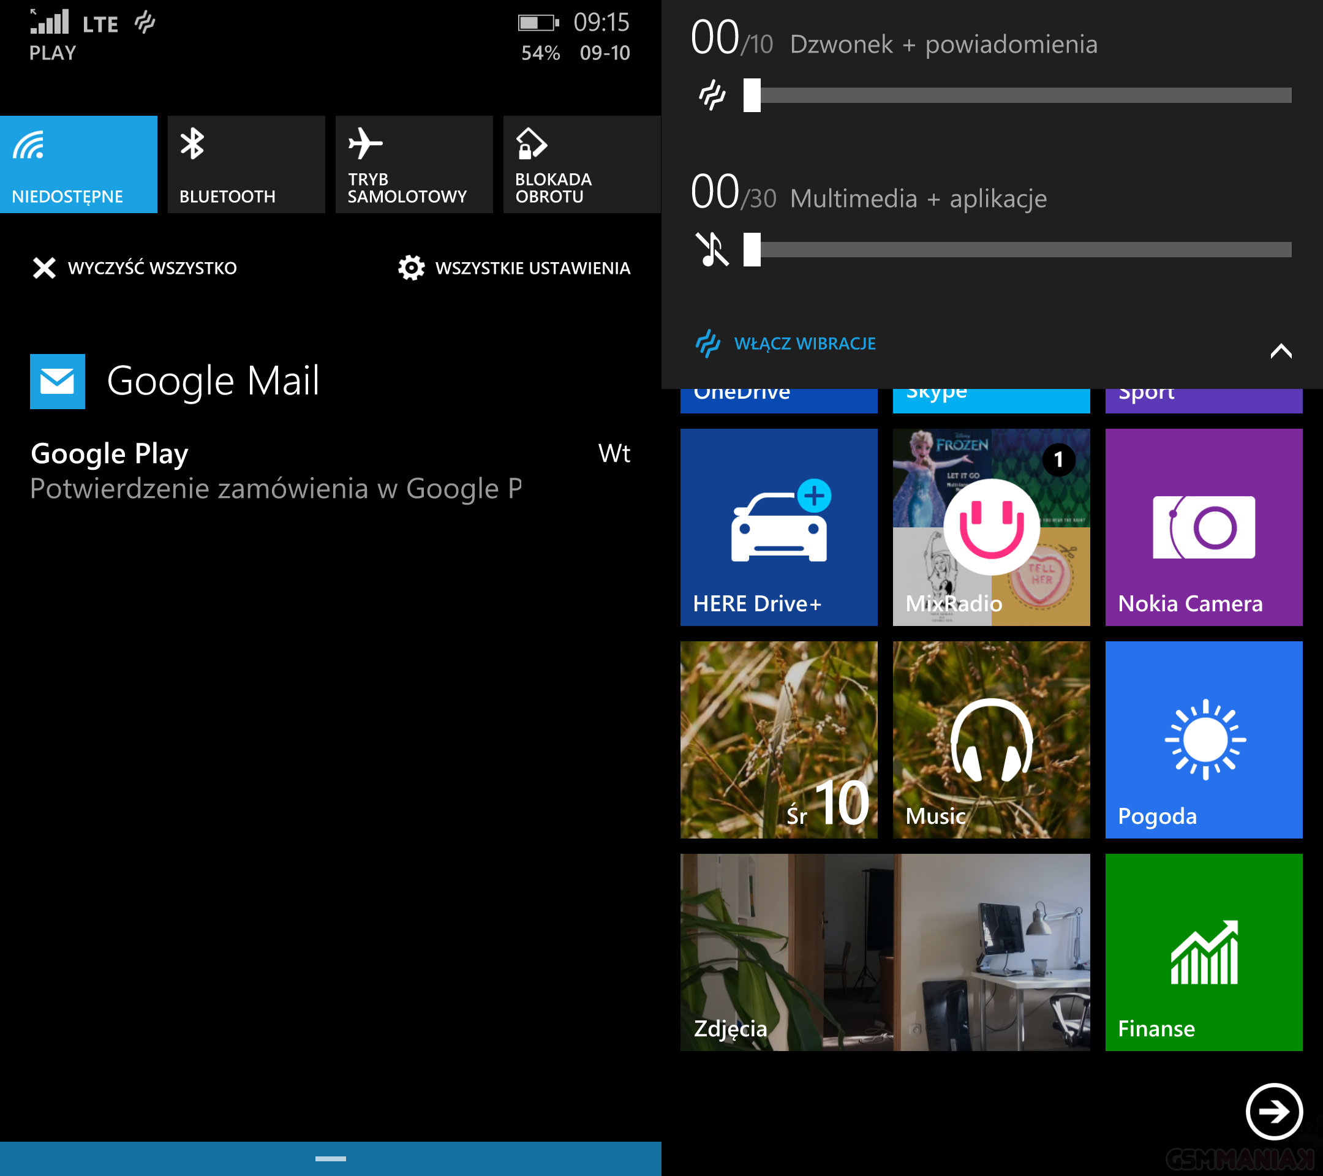Open the Music headphones tile

[x=991, y=739]
